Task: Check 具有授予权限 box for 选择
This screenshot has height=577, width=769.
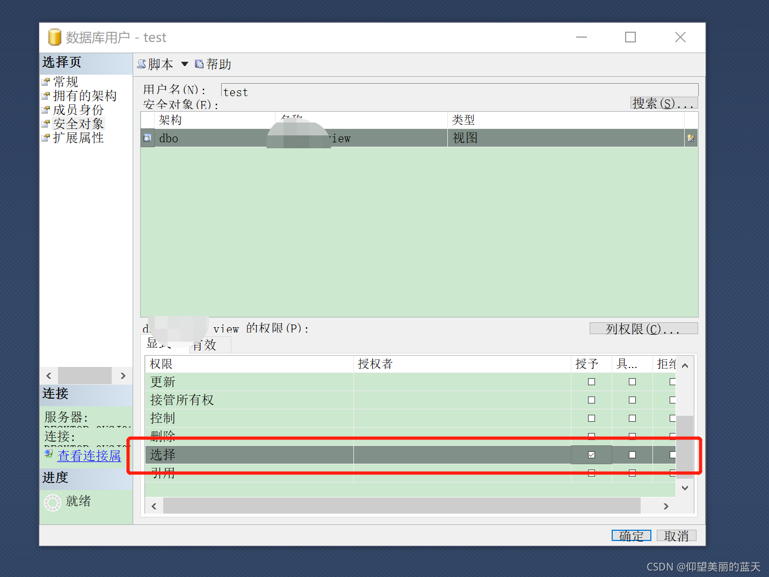Action: 632,455
